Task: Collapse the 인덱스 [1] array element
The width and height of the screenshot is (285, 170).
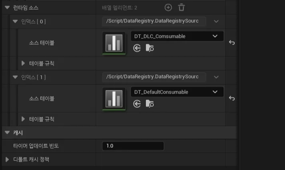Action: click(15, 77)
